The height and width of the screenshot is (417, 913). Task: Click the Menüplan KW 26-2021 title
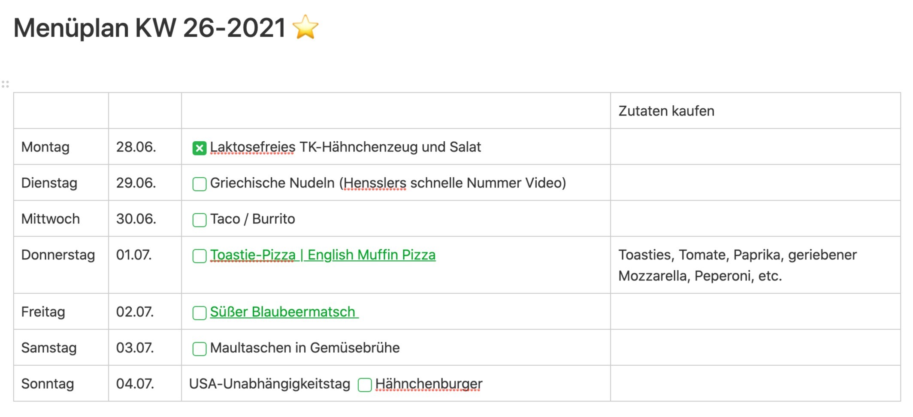[149, 28]
